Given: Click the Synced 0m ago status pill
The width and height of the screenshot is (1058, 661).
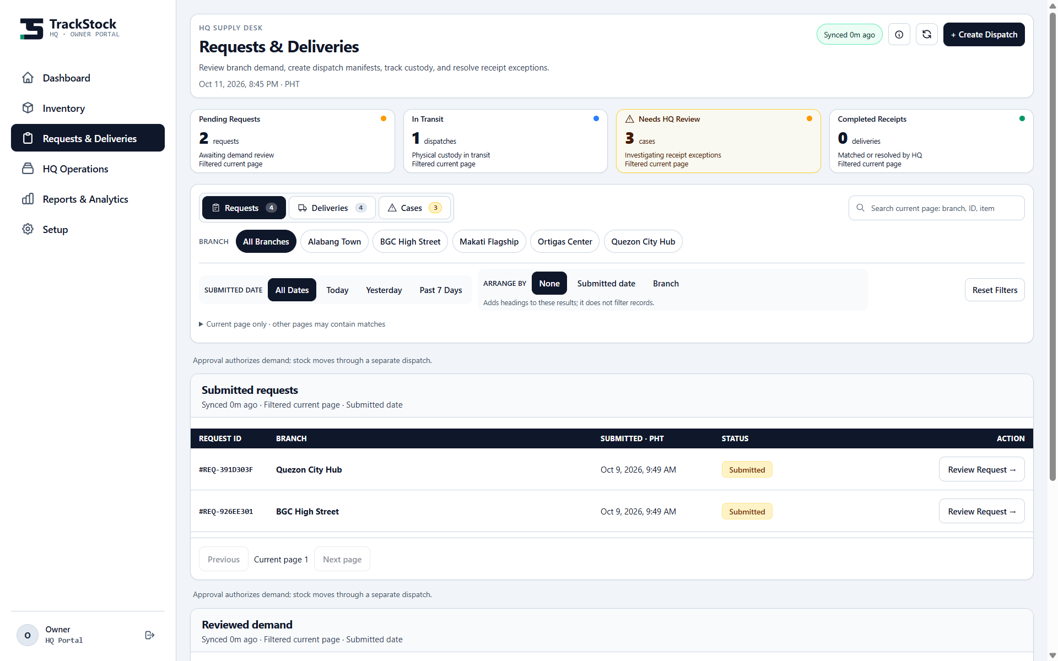Looking at the screenshot, I should [849, 35].
